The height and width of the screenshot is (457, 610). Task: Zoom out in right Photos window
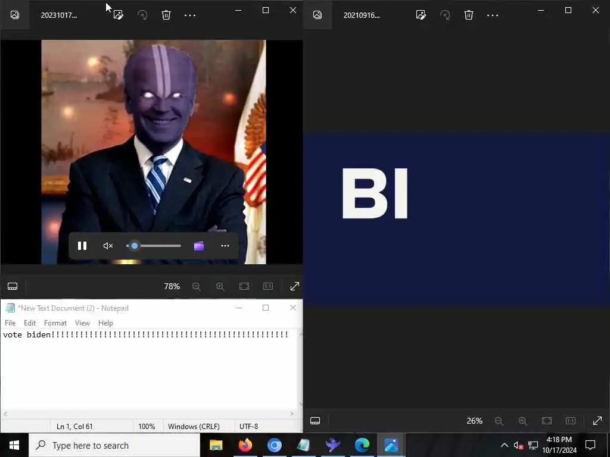pos(499,421)
